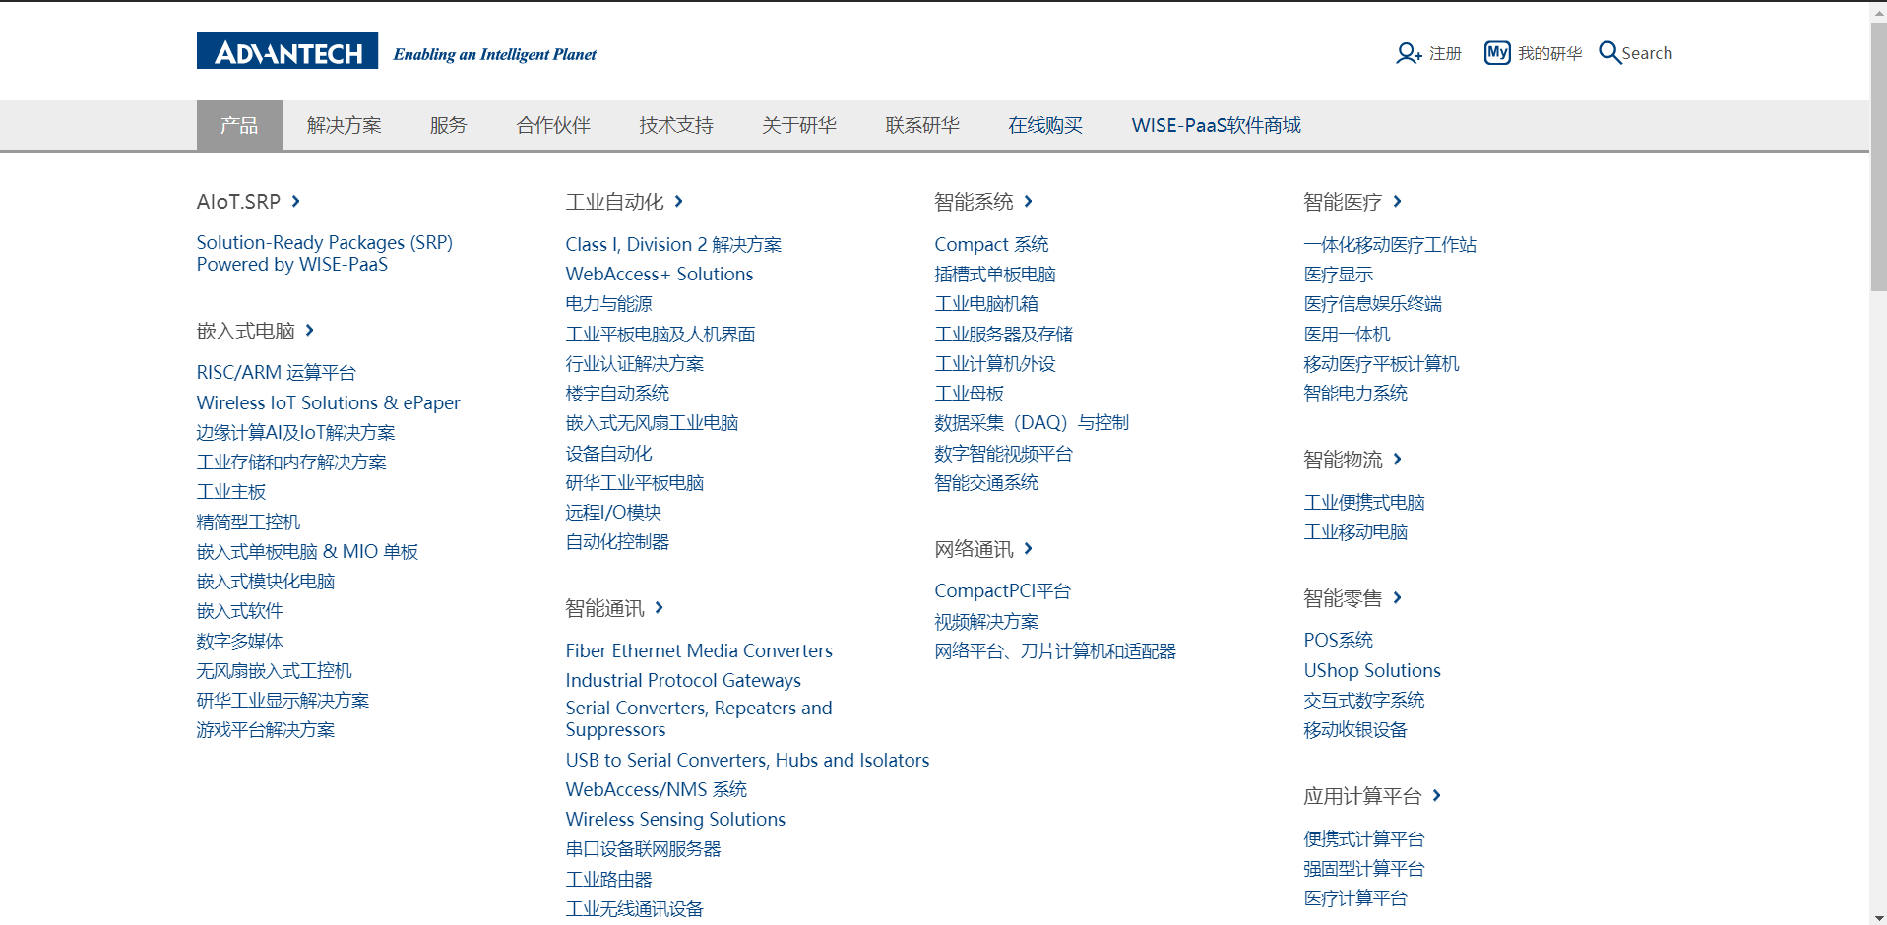The width and height of the screenshot is (1887, 925).
Task: Open the 技术支持 menu
Action: point(675,125)
